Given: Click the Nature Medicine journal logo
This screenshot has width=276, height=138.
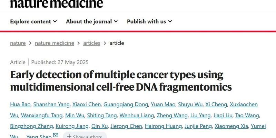Looking at the screenshot, I should point(57,3).
